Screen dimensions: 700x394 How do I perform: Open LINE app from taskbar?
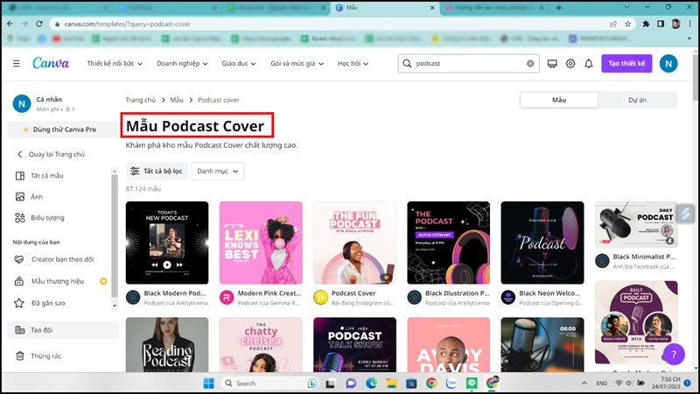pyautogui.click(x=472, y=383)
